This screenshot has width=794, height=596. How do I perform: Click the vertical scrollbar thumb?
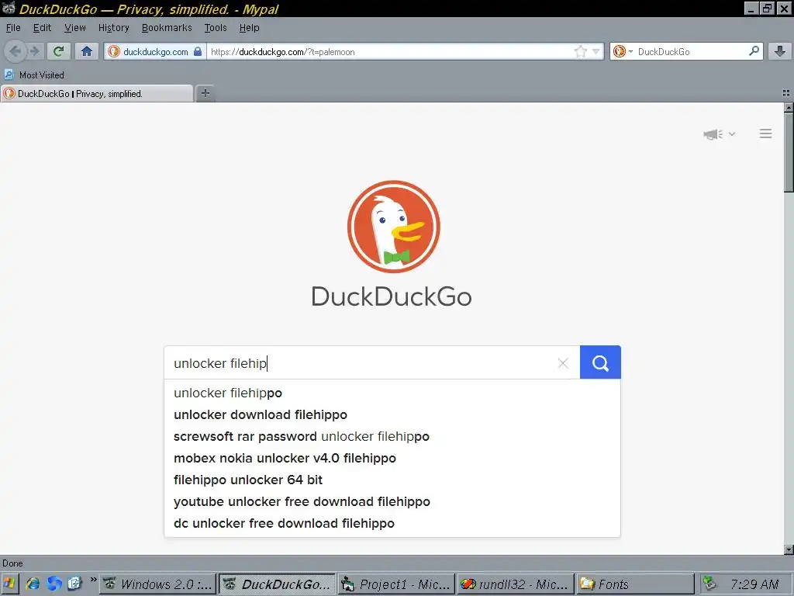(x=789, y=152)
